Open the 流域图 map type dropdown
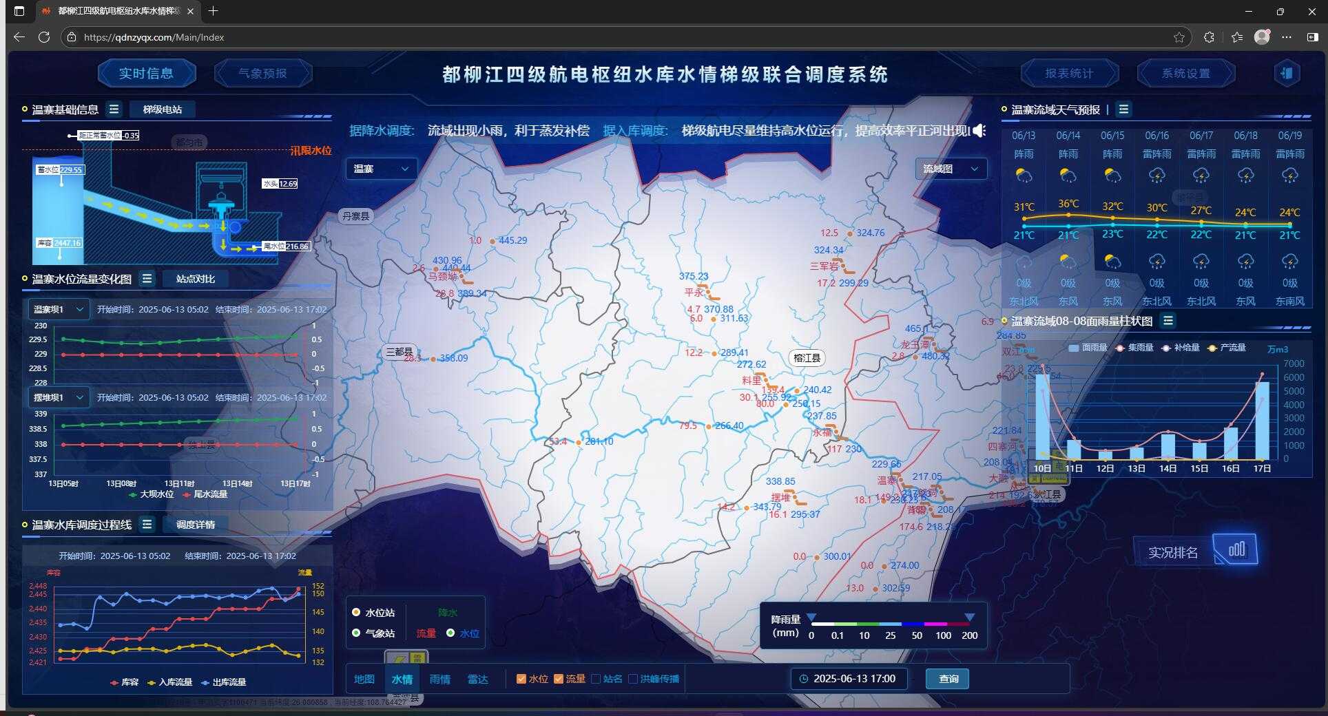Image resolution: width=1328 pixels, height=716 pixels. click(x=951, y=169)
